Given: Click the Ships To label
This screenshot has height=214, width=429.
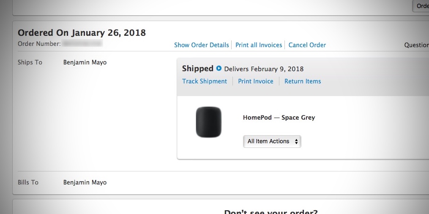Looking at the screenshot, I should [x=30, y=62].
